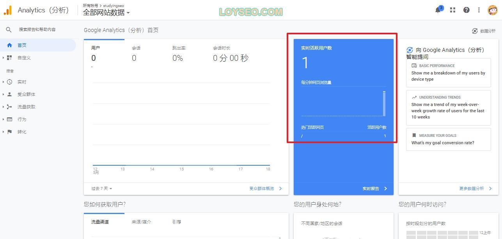Click the 实时活跃用户数 heading
This screenshot has height=239, width=502.
click(x=316, y=48)
